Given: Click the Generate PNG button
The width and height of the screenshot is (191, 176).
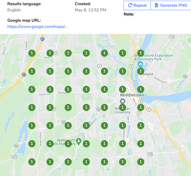Looking at the screenshot, I should 171,5.
